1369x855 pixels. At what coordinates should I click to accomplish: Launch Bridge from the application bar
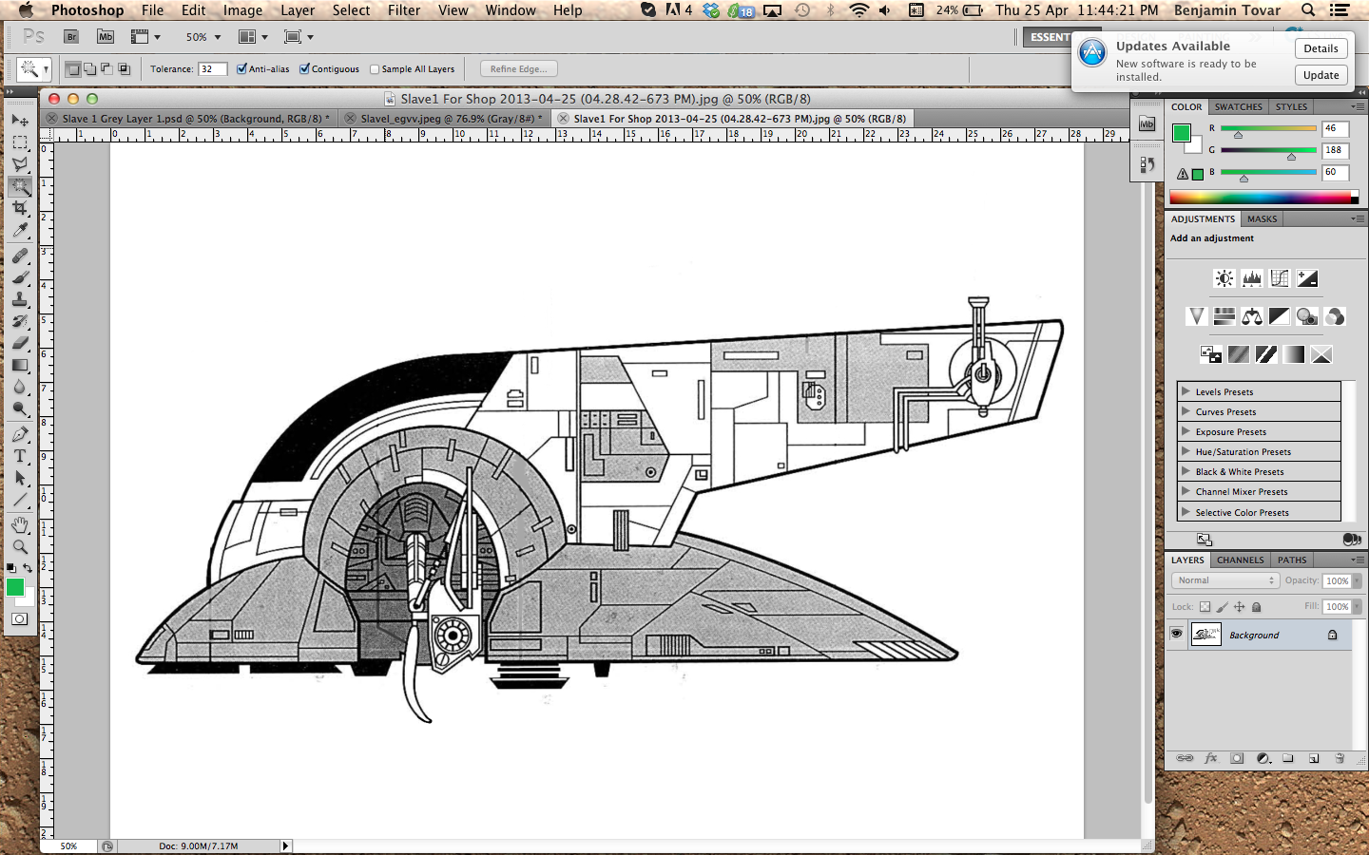coord(71,36)
